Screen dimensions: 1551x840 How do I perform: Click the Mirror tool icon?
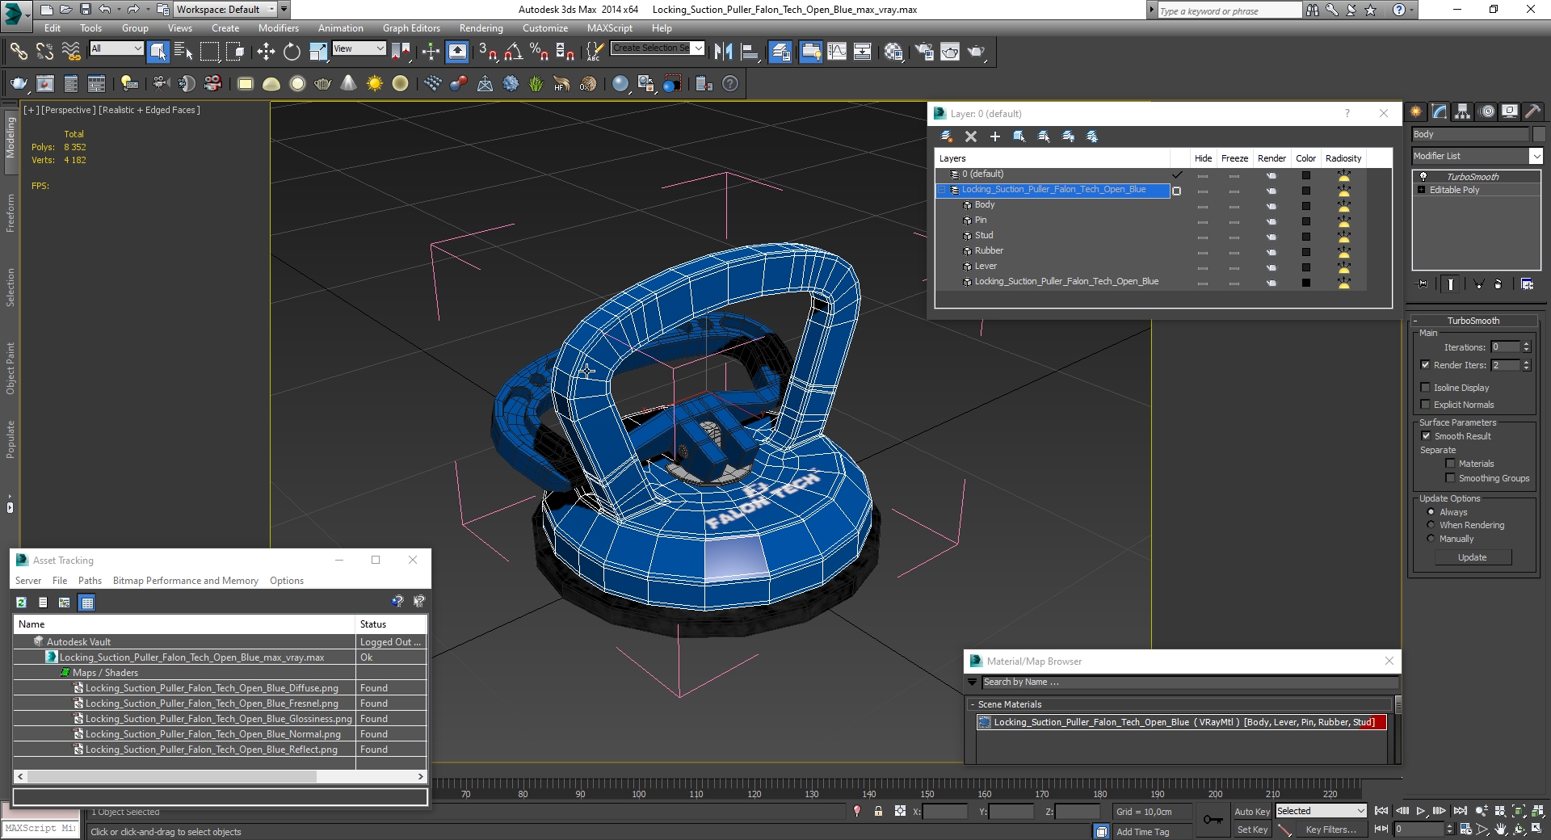[x=724, y=52]
